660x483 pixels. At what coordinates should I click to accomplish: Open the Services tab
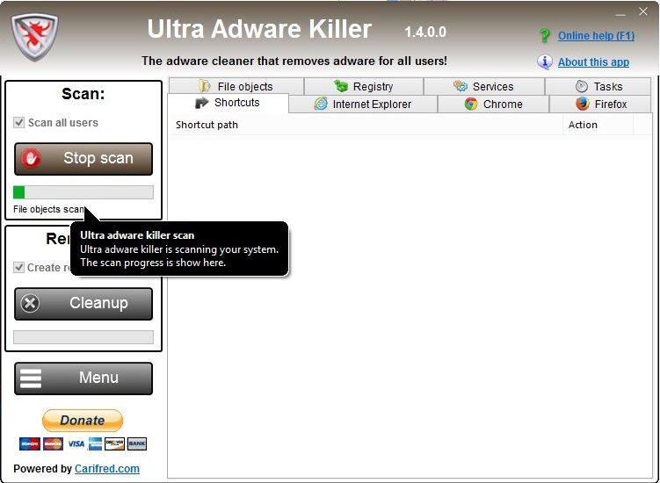[x=484, y=86]
